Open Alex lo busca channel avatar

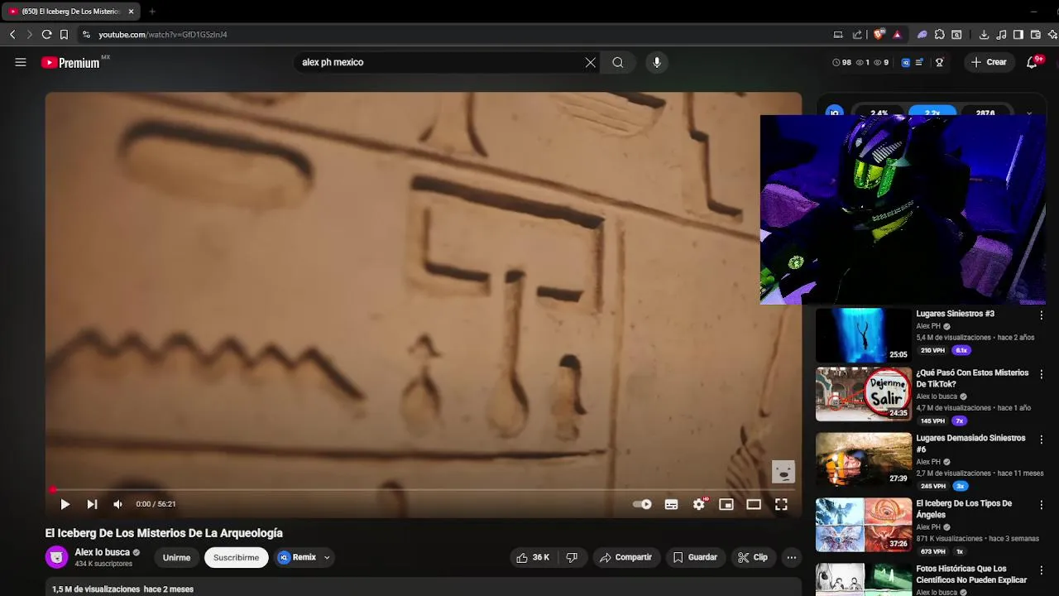click(56, 557)
